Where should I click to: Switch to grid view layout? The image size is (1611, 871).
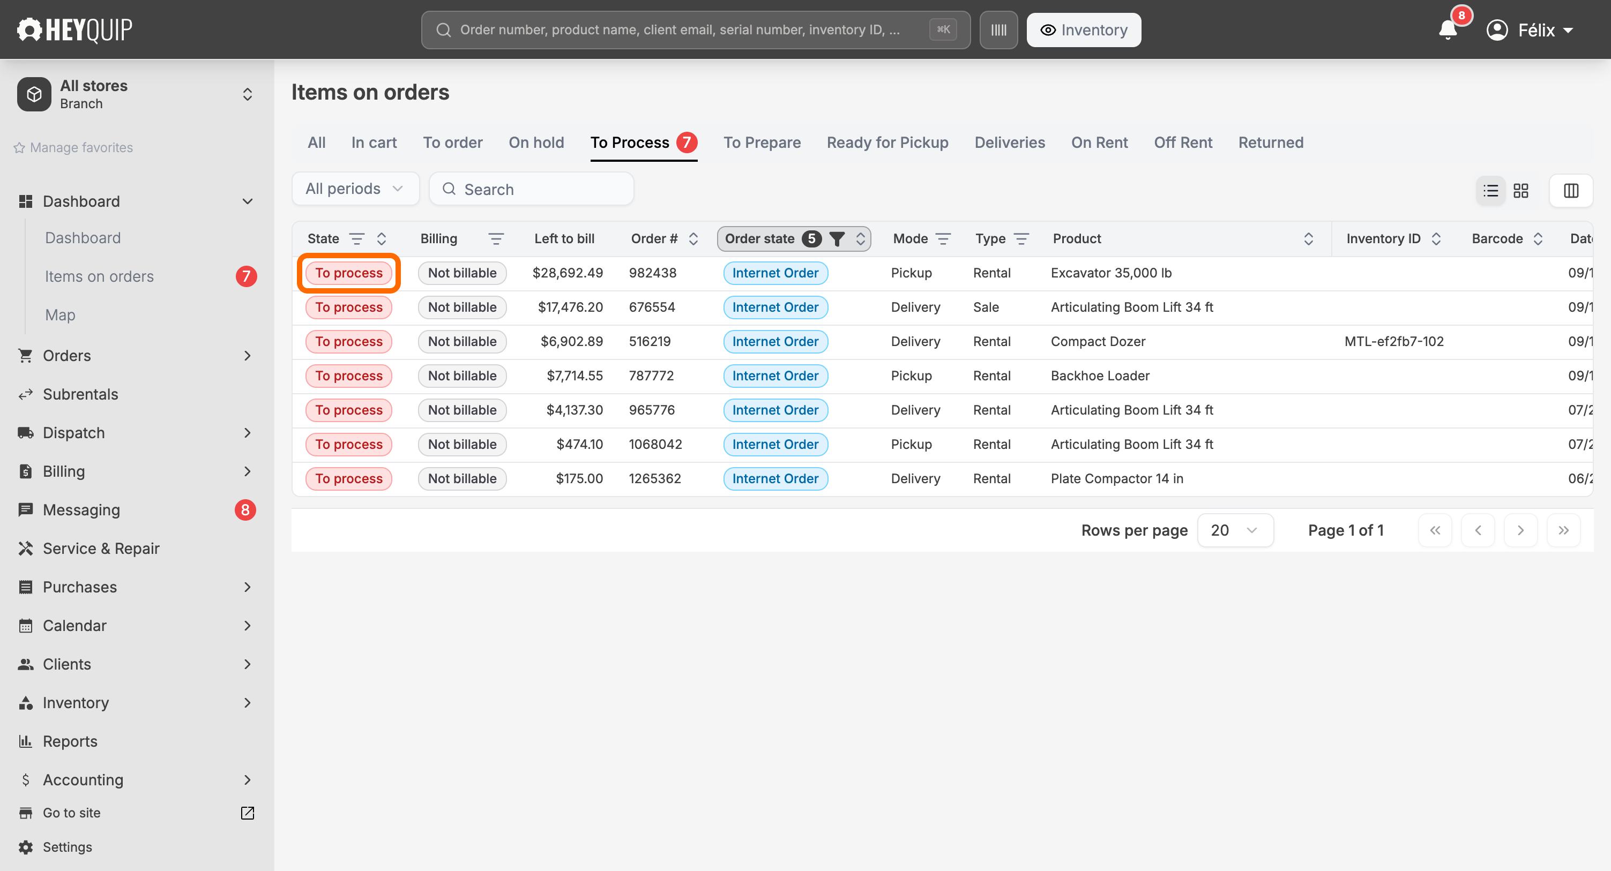(x=1520, y=191)
